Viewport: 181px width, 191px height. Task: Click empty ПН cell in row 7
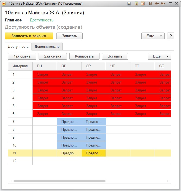coord(45,122)
